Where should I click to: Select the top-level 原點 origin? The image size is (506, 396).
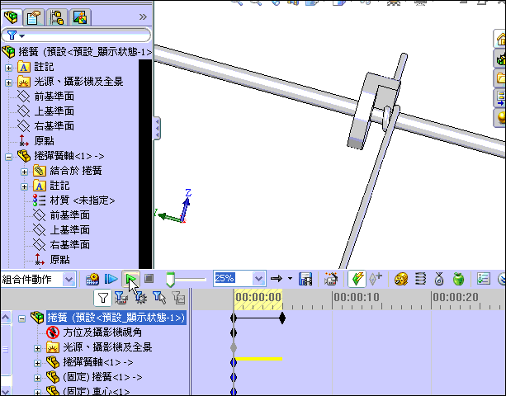[45, 141]
